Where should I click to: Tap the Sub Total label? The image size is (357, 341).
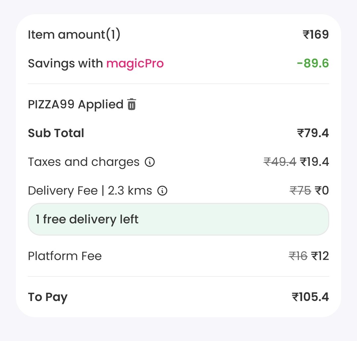point(56,133)
